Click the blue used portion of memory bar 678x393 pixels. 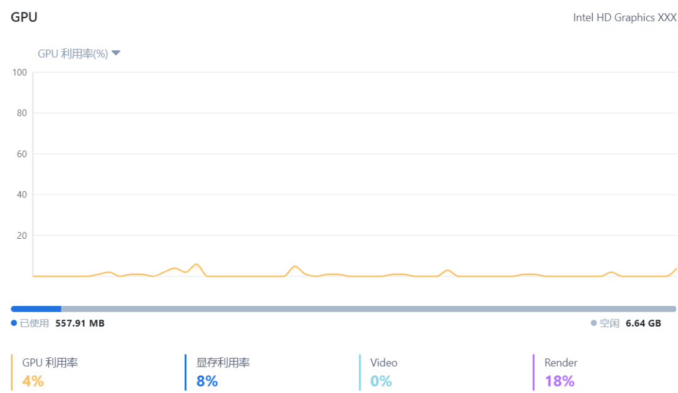click(36, 308)
